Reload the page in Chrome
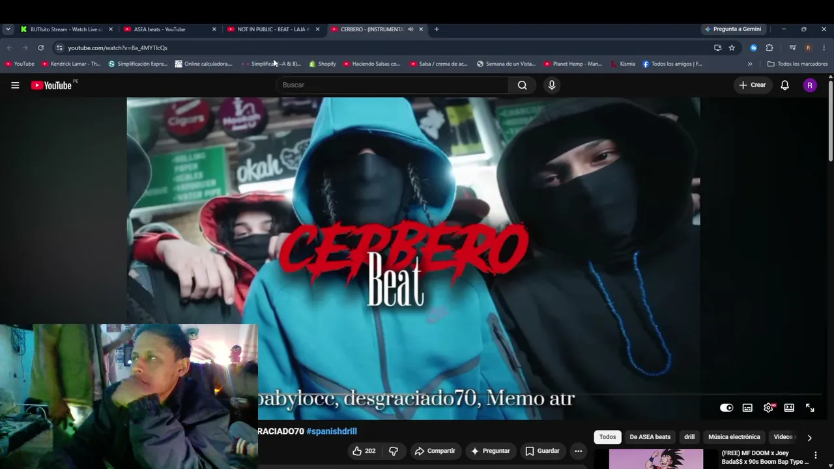This screenshot has height=469, width=834. coord(40,48)
